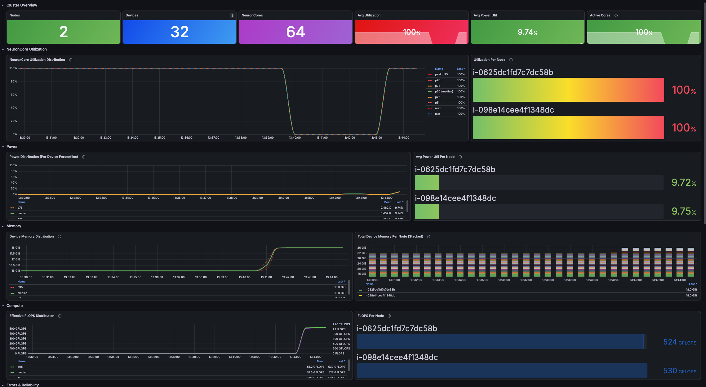Toggle i-098e14cee4f1348dc series in memory stacked legend
Screen dimensions: 706x387
[x=380, y=296]
